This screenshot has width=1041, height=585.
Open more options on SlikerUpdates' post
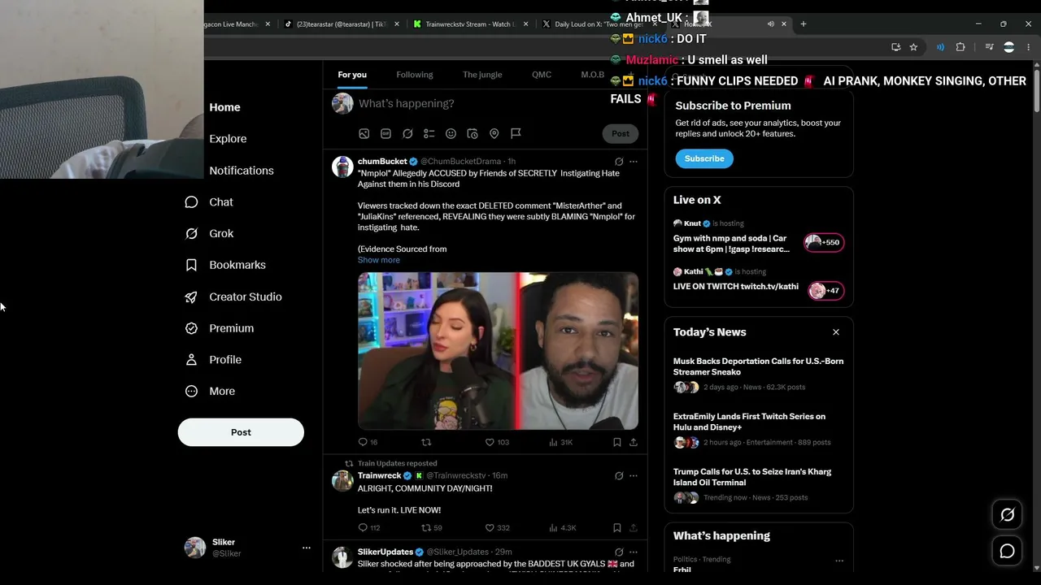(634, 552)
